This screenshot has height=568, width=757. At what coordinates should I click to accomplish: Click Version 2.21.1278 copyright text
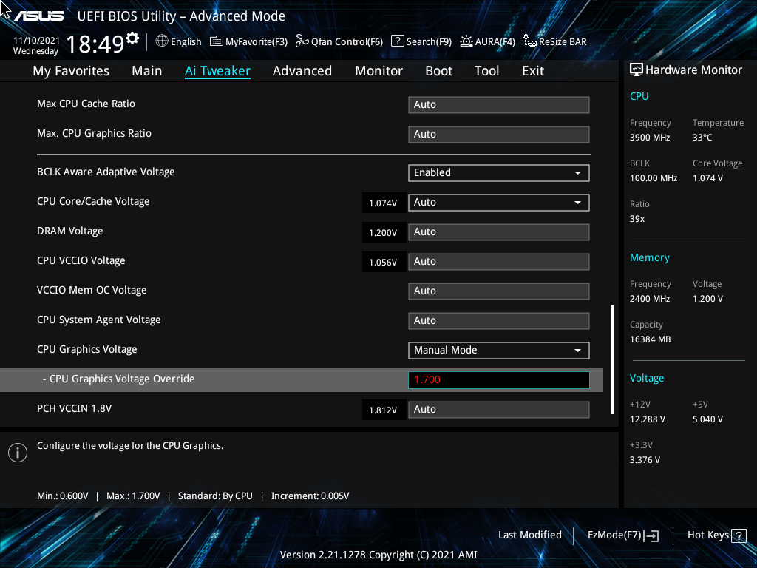click(378, 555)
